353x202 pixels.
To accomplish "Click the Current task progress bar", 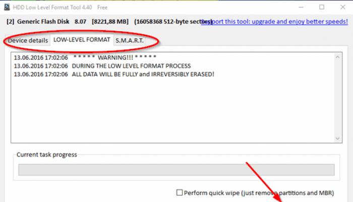I will tap(177, 170).
